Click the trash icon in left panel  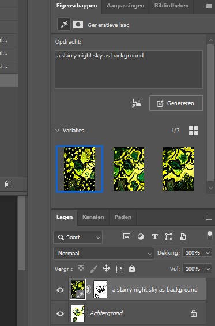[x=7, y=184]
